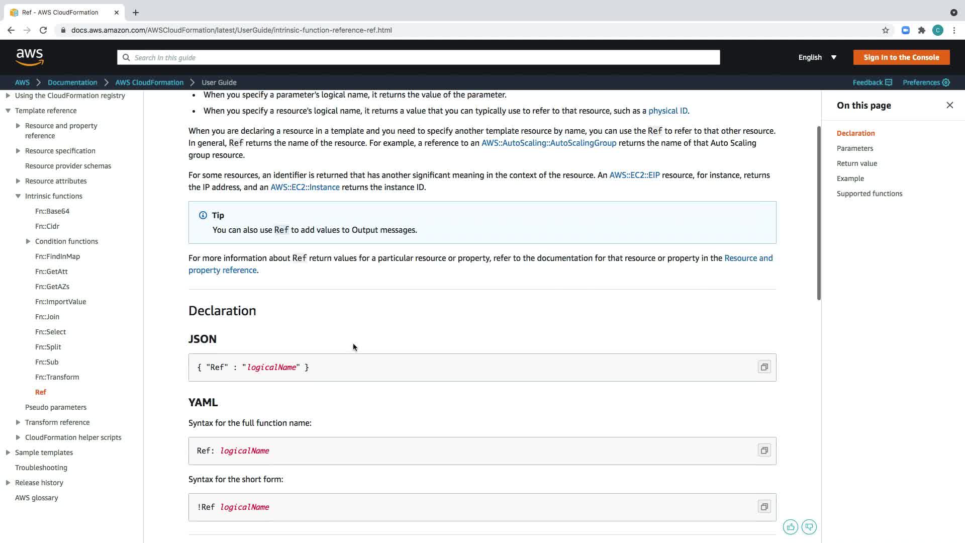Screen dimensions: 965x543
Task: Click the Search in this guide field
Action: pos(418,57)
